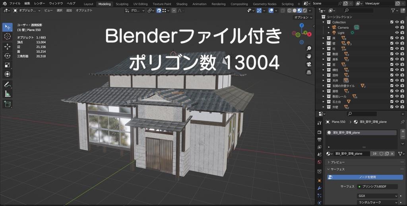Screen dimensions: 407x206
Task: Open the outliner filter dropdown
Action: pos(395,11)
